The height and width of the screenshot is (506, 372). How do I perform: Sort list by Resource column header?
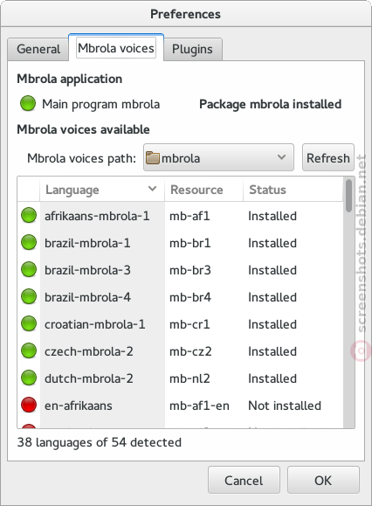(x=203, y=190)
